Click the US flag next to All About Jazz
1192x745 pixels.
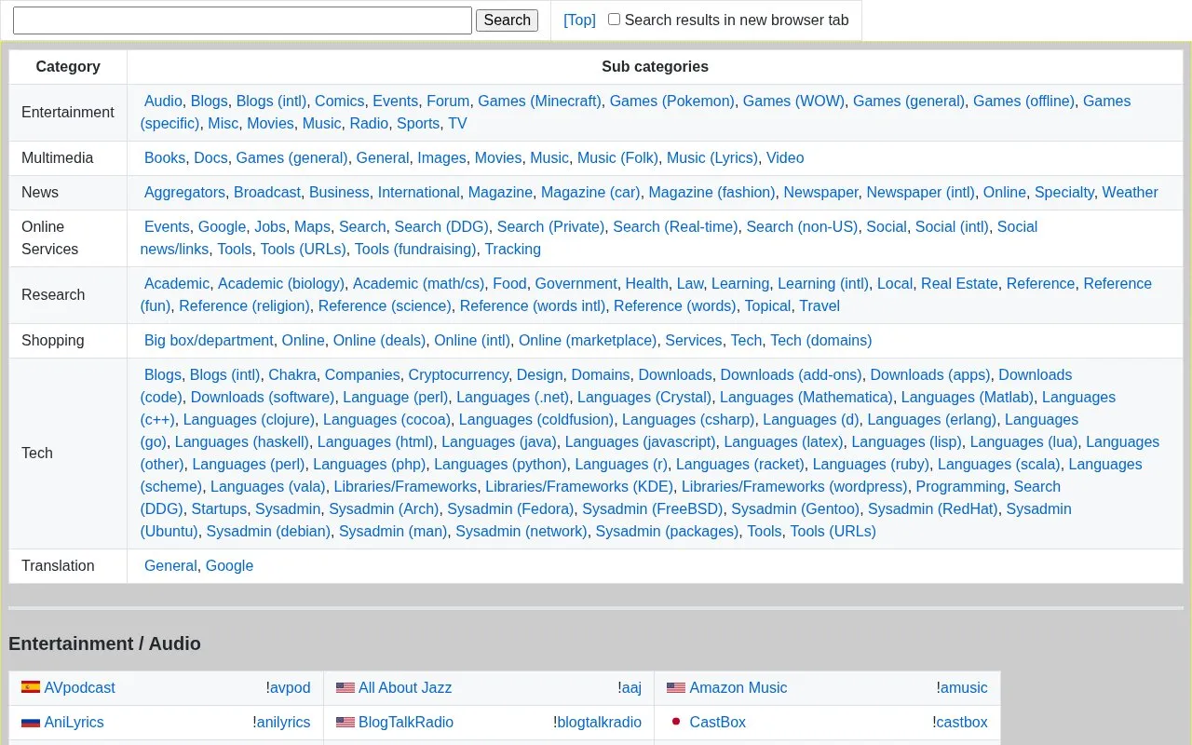(x=345, y=687)
